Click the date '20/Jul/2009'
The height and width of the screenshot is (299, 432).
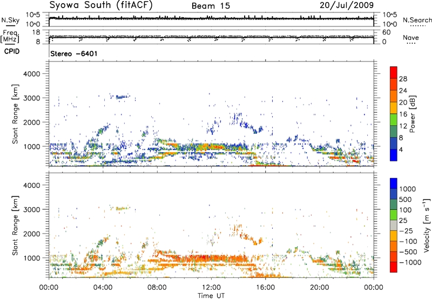(347, 5)
